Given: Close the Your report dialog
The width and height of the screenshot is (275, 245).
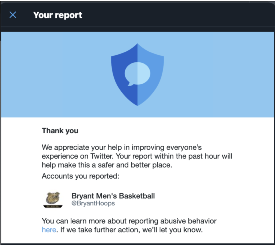Looking at the screenshot, I should pos(13,15).
